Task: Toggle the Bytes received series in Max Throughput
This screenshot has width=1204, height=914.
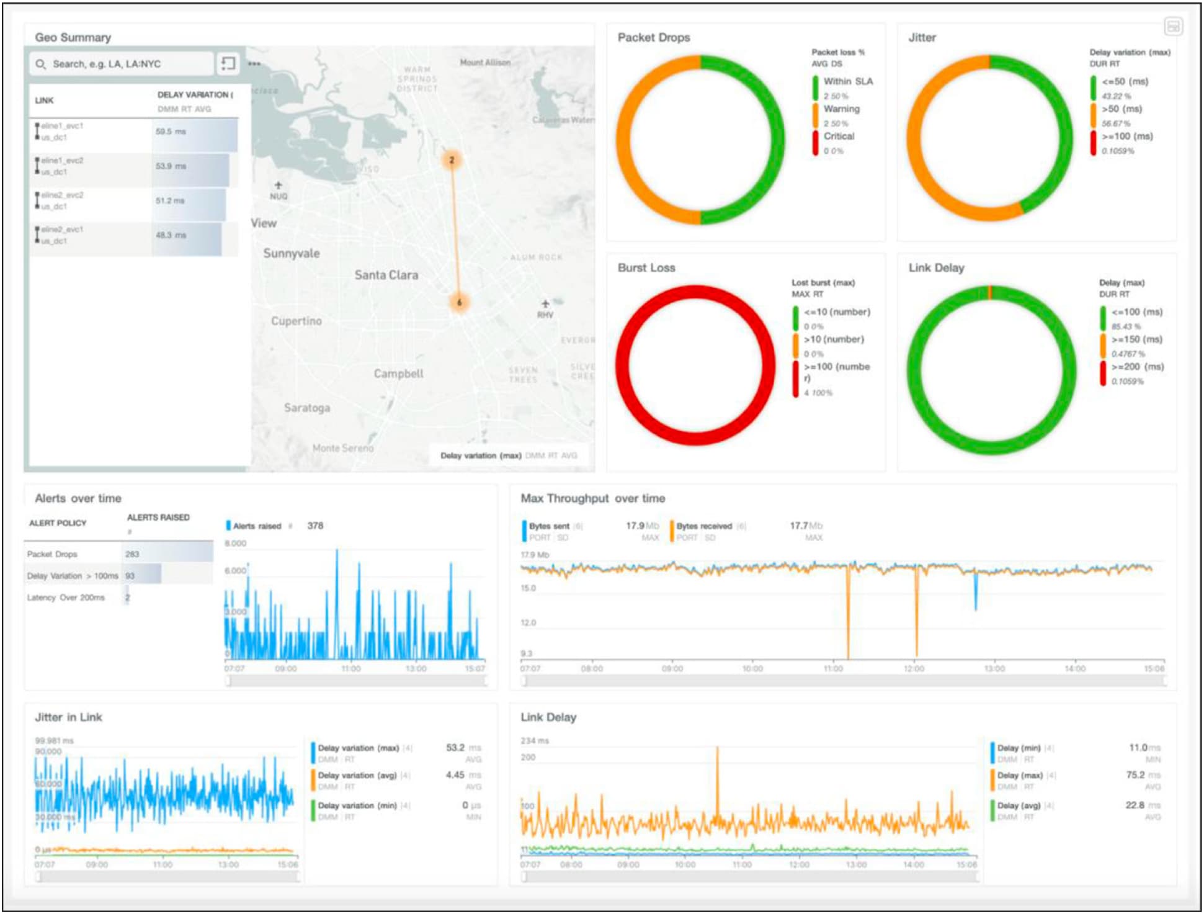Action: pos(704,526)
